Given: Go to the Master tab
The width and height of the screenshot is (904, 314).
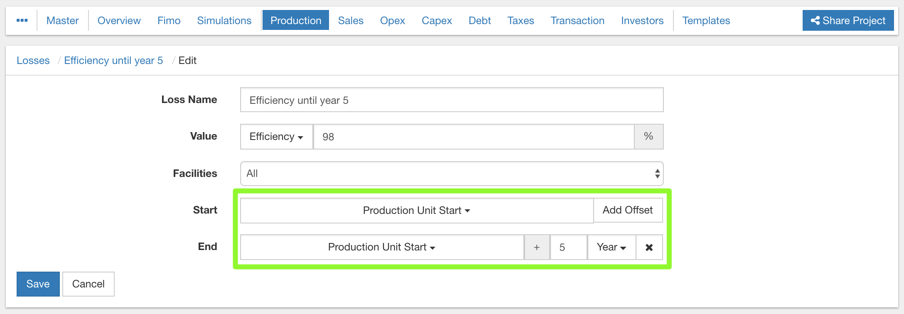Looking at the screenshot, I should click(x=62, y=20).
